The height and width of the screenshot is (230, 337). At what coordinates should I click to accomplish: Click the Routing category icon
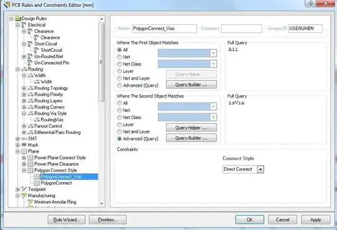point(24,69)
